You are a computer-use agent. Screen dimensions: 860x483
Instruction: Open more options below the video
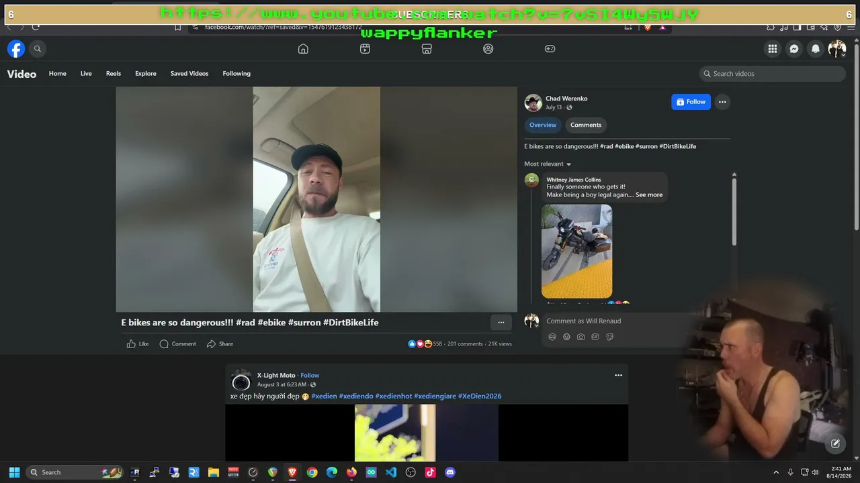click(501, 323)
